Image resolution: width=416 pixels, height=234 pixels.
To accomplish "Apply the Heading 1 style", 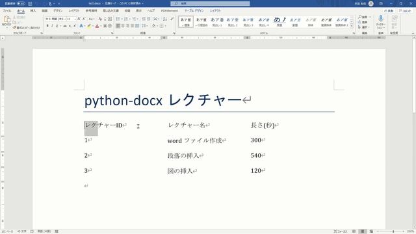I will (x=217, y=21).
